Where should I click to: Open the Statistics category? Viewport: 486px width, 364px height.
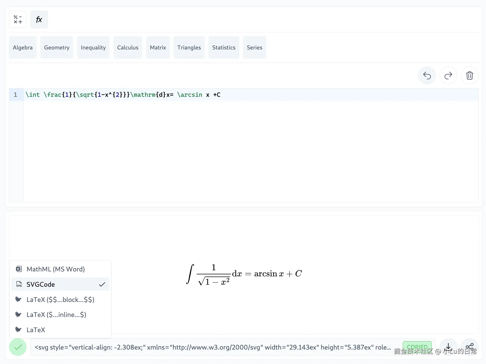(x=224, y=48)
